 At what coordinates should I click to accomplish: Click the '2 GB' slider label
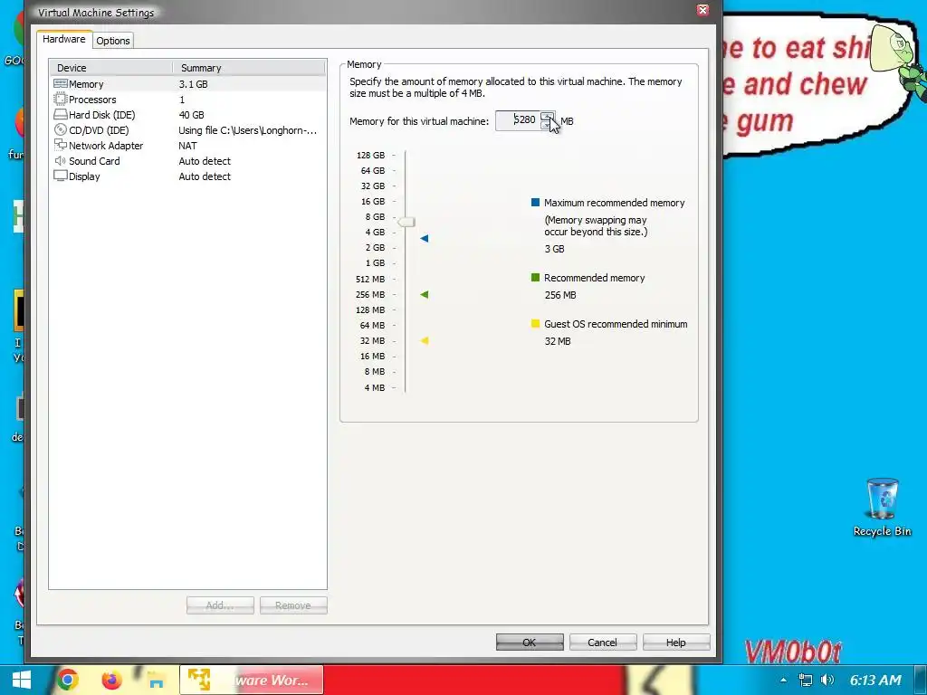tap(375, 248)
